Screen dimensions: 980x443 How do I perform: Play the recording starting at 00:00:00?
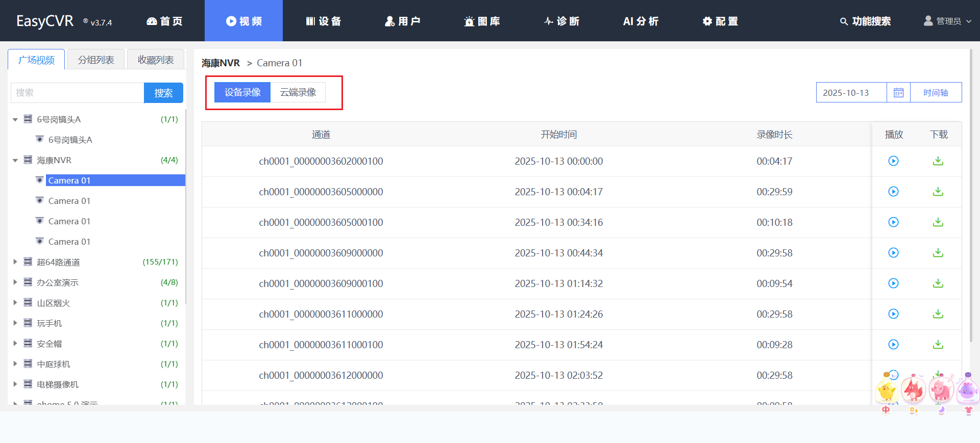click(x=893, y=161)
